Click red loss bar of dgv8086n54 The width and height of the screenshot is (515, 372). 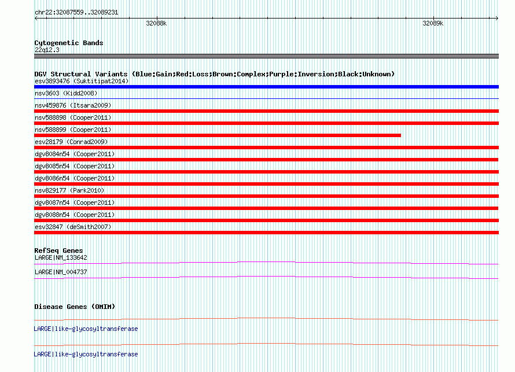click(266, 184)
